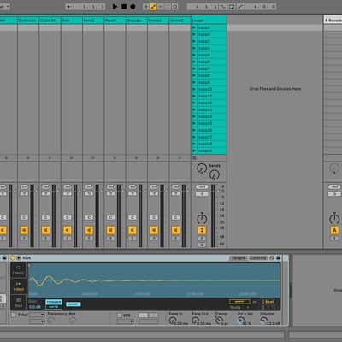Viewport: 342px width, 342px height.
Task: Solo the Loops track
Action: click(202, 238)
